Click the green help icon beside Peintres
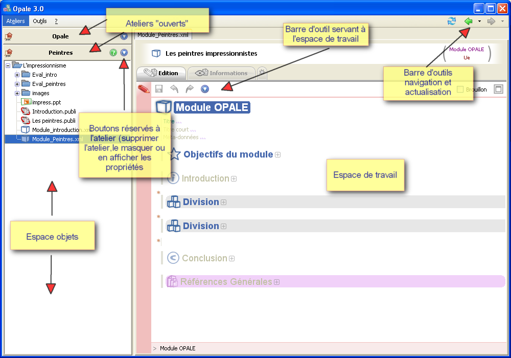This screenshot has width=511, height=358. [113, 52]
